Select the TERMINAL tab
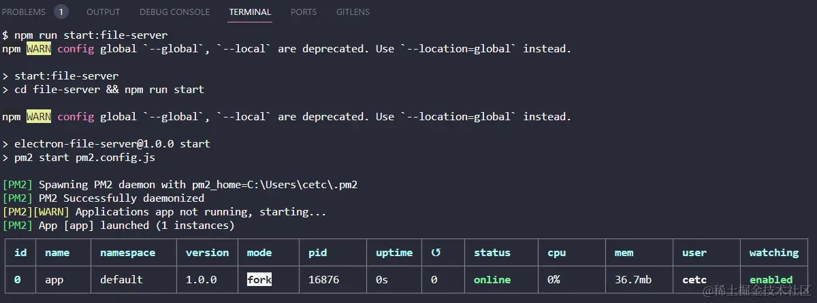The image size is (817, 303). pos(250,12)
